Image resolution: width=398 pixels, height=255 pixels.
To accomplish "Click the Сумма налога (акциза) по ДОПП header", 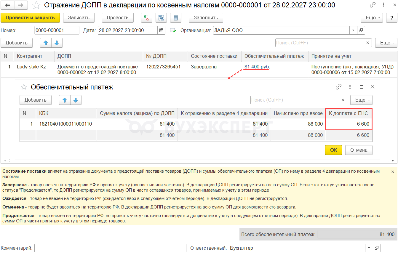I will coord(137,113).
